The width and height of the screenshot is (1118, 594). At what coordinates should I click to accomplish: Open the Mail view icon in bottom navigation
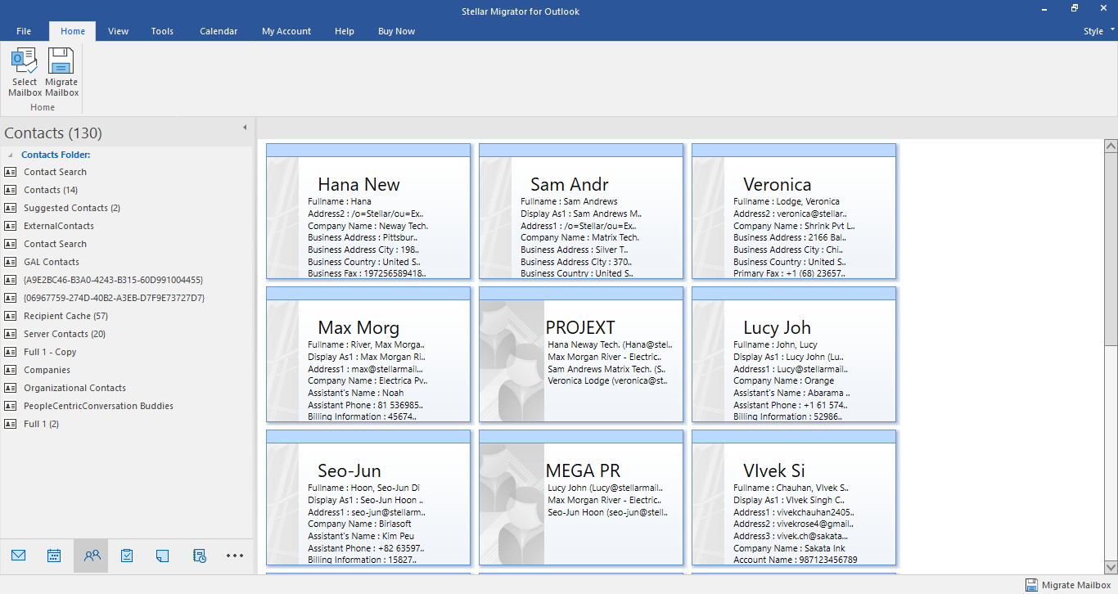point(19,556)
